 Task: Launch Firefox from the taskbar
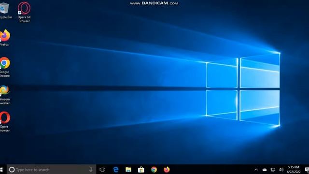tap(167, 170)
